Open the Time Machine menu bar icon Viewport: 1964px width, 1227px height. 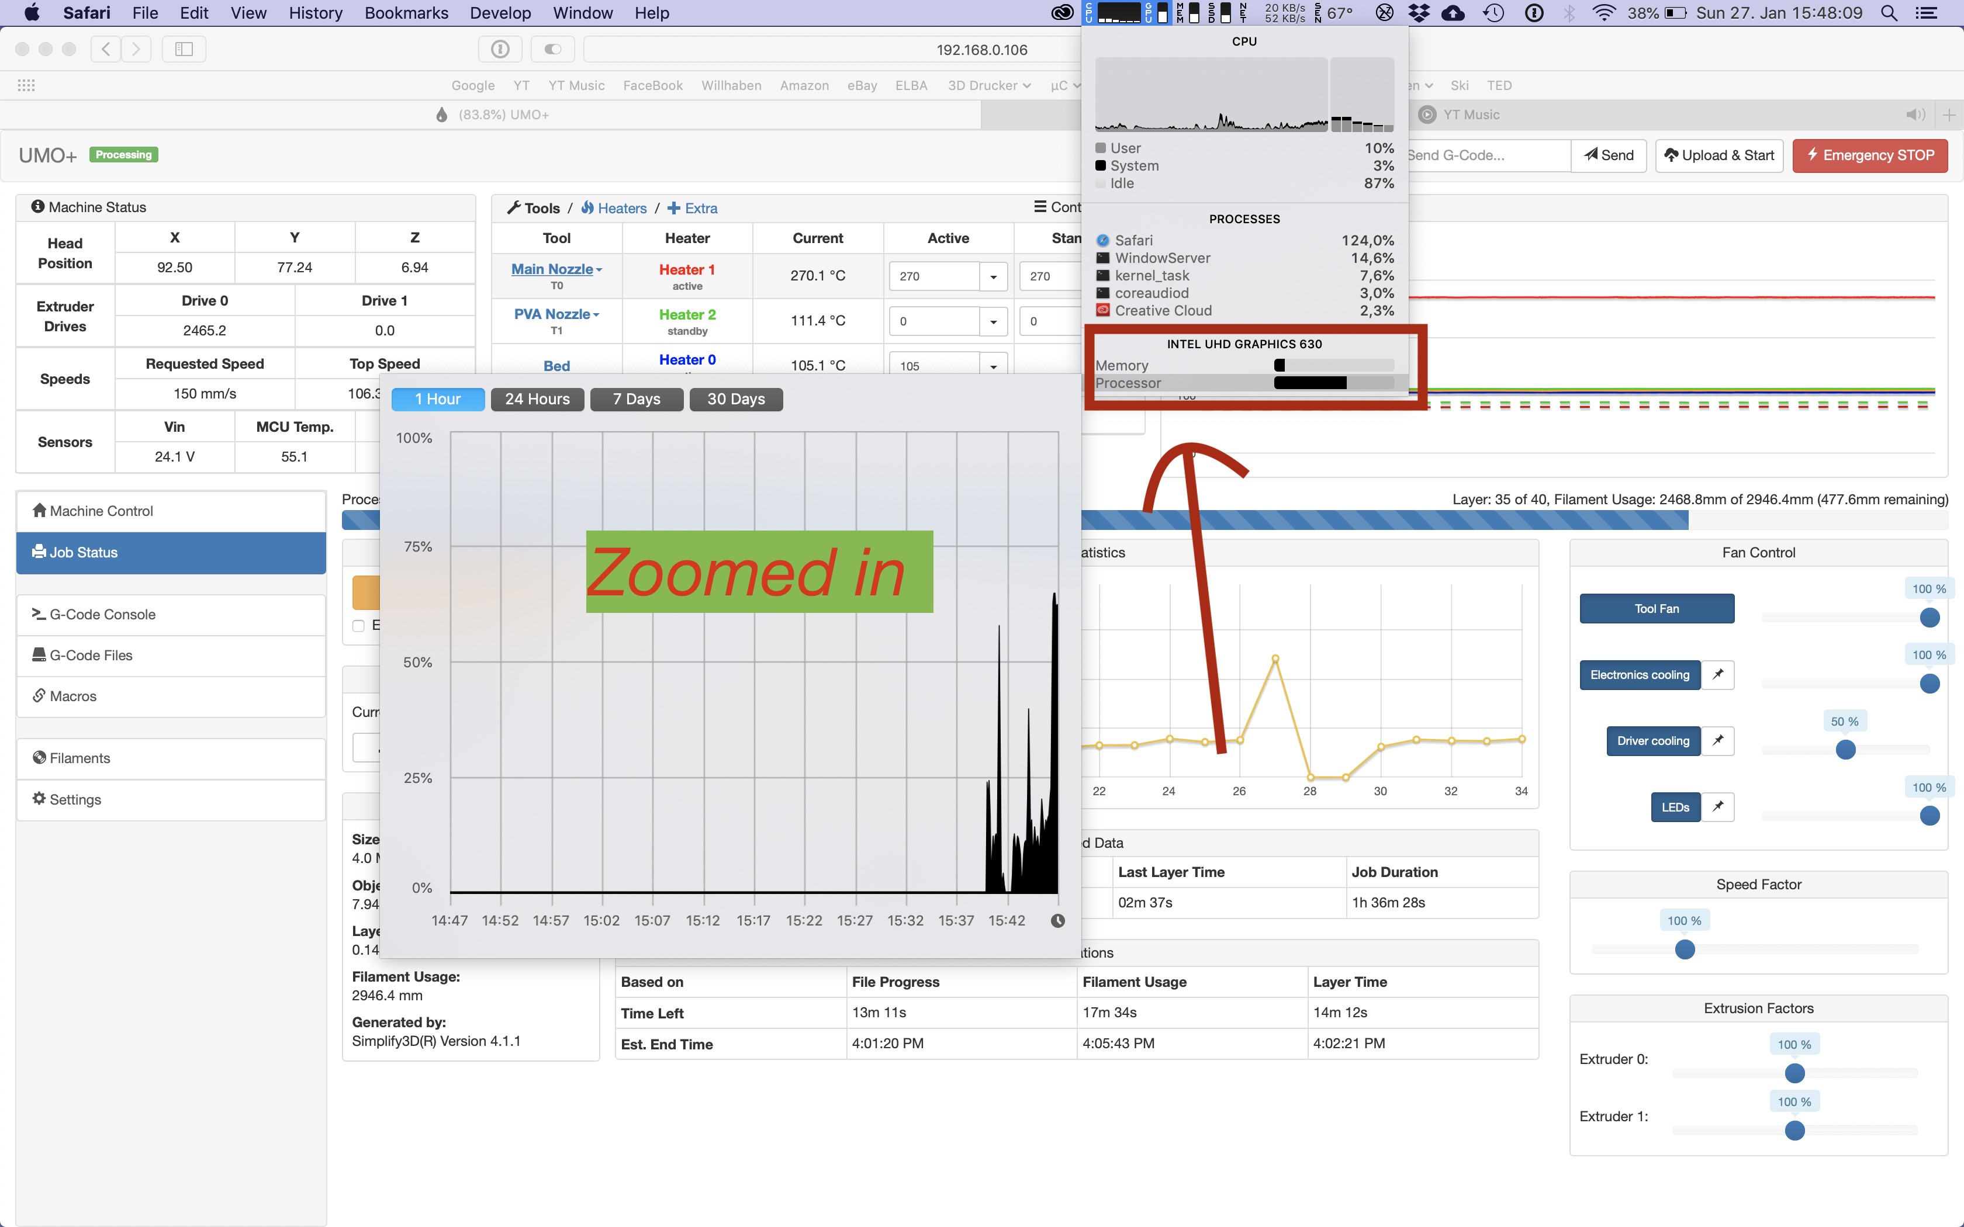[1493, 13]
